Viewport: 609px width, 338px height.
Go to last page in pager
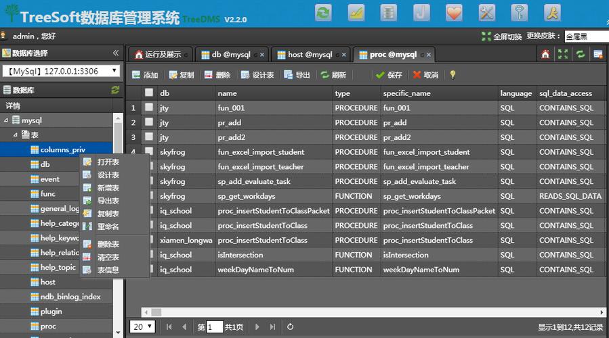coord(272,327)
